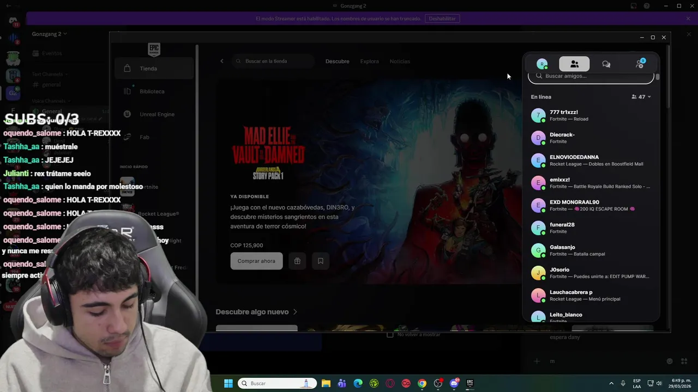Open Unreal Engine in Epic sidebar

point(154,114)
